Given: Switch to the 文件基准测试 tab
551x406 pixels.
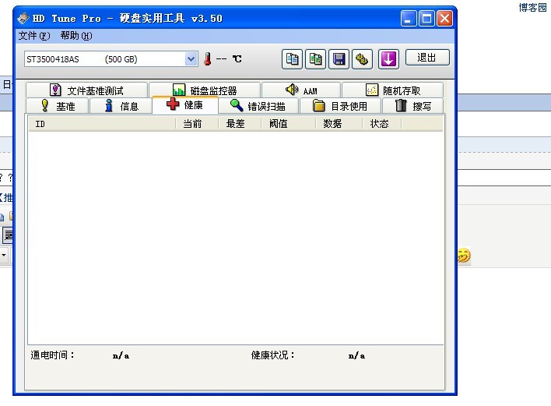Looking at the screenshot, I should pos(86,90).
